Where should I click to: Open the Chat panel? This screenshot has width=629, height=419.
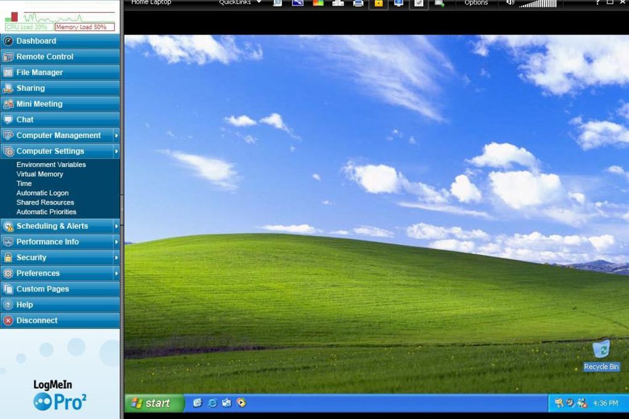pos(60,120)
